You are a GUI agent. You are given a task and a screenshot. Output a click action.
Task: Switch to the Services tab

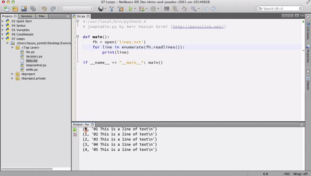tap(26, 16)
